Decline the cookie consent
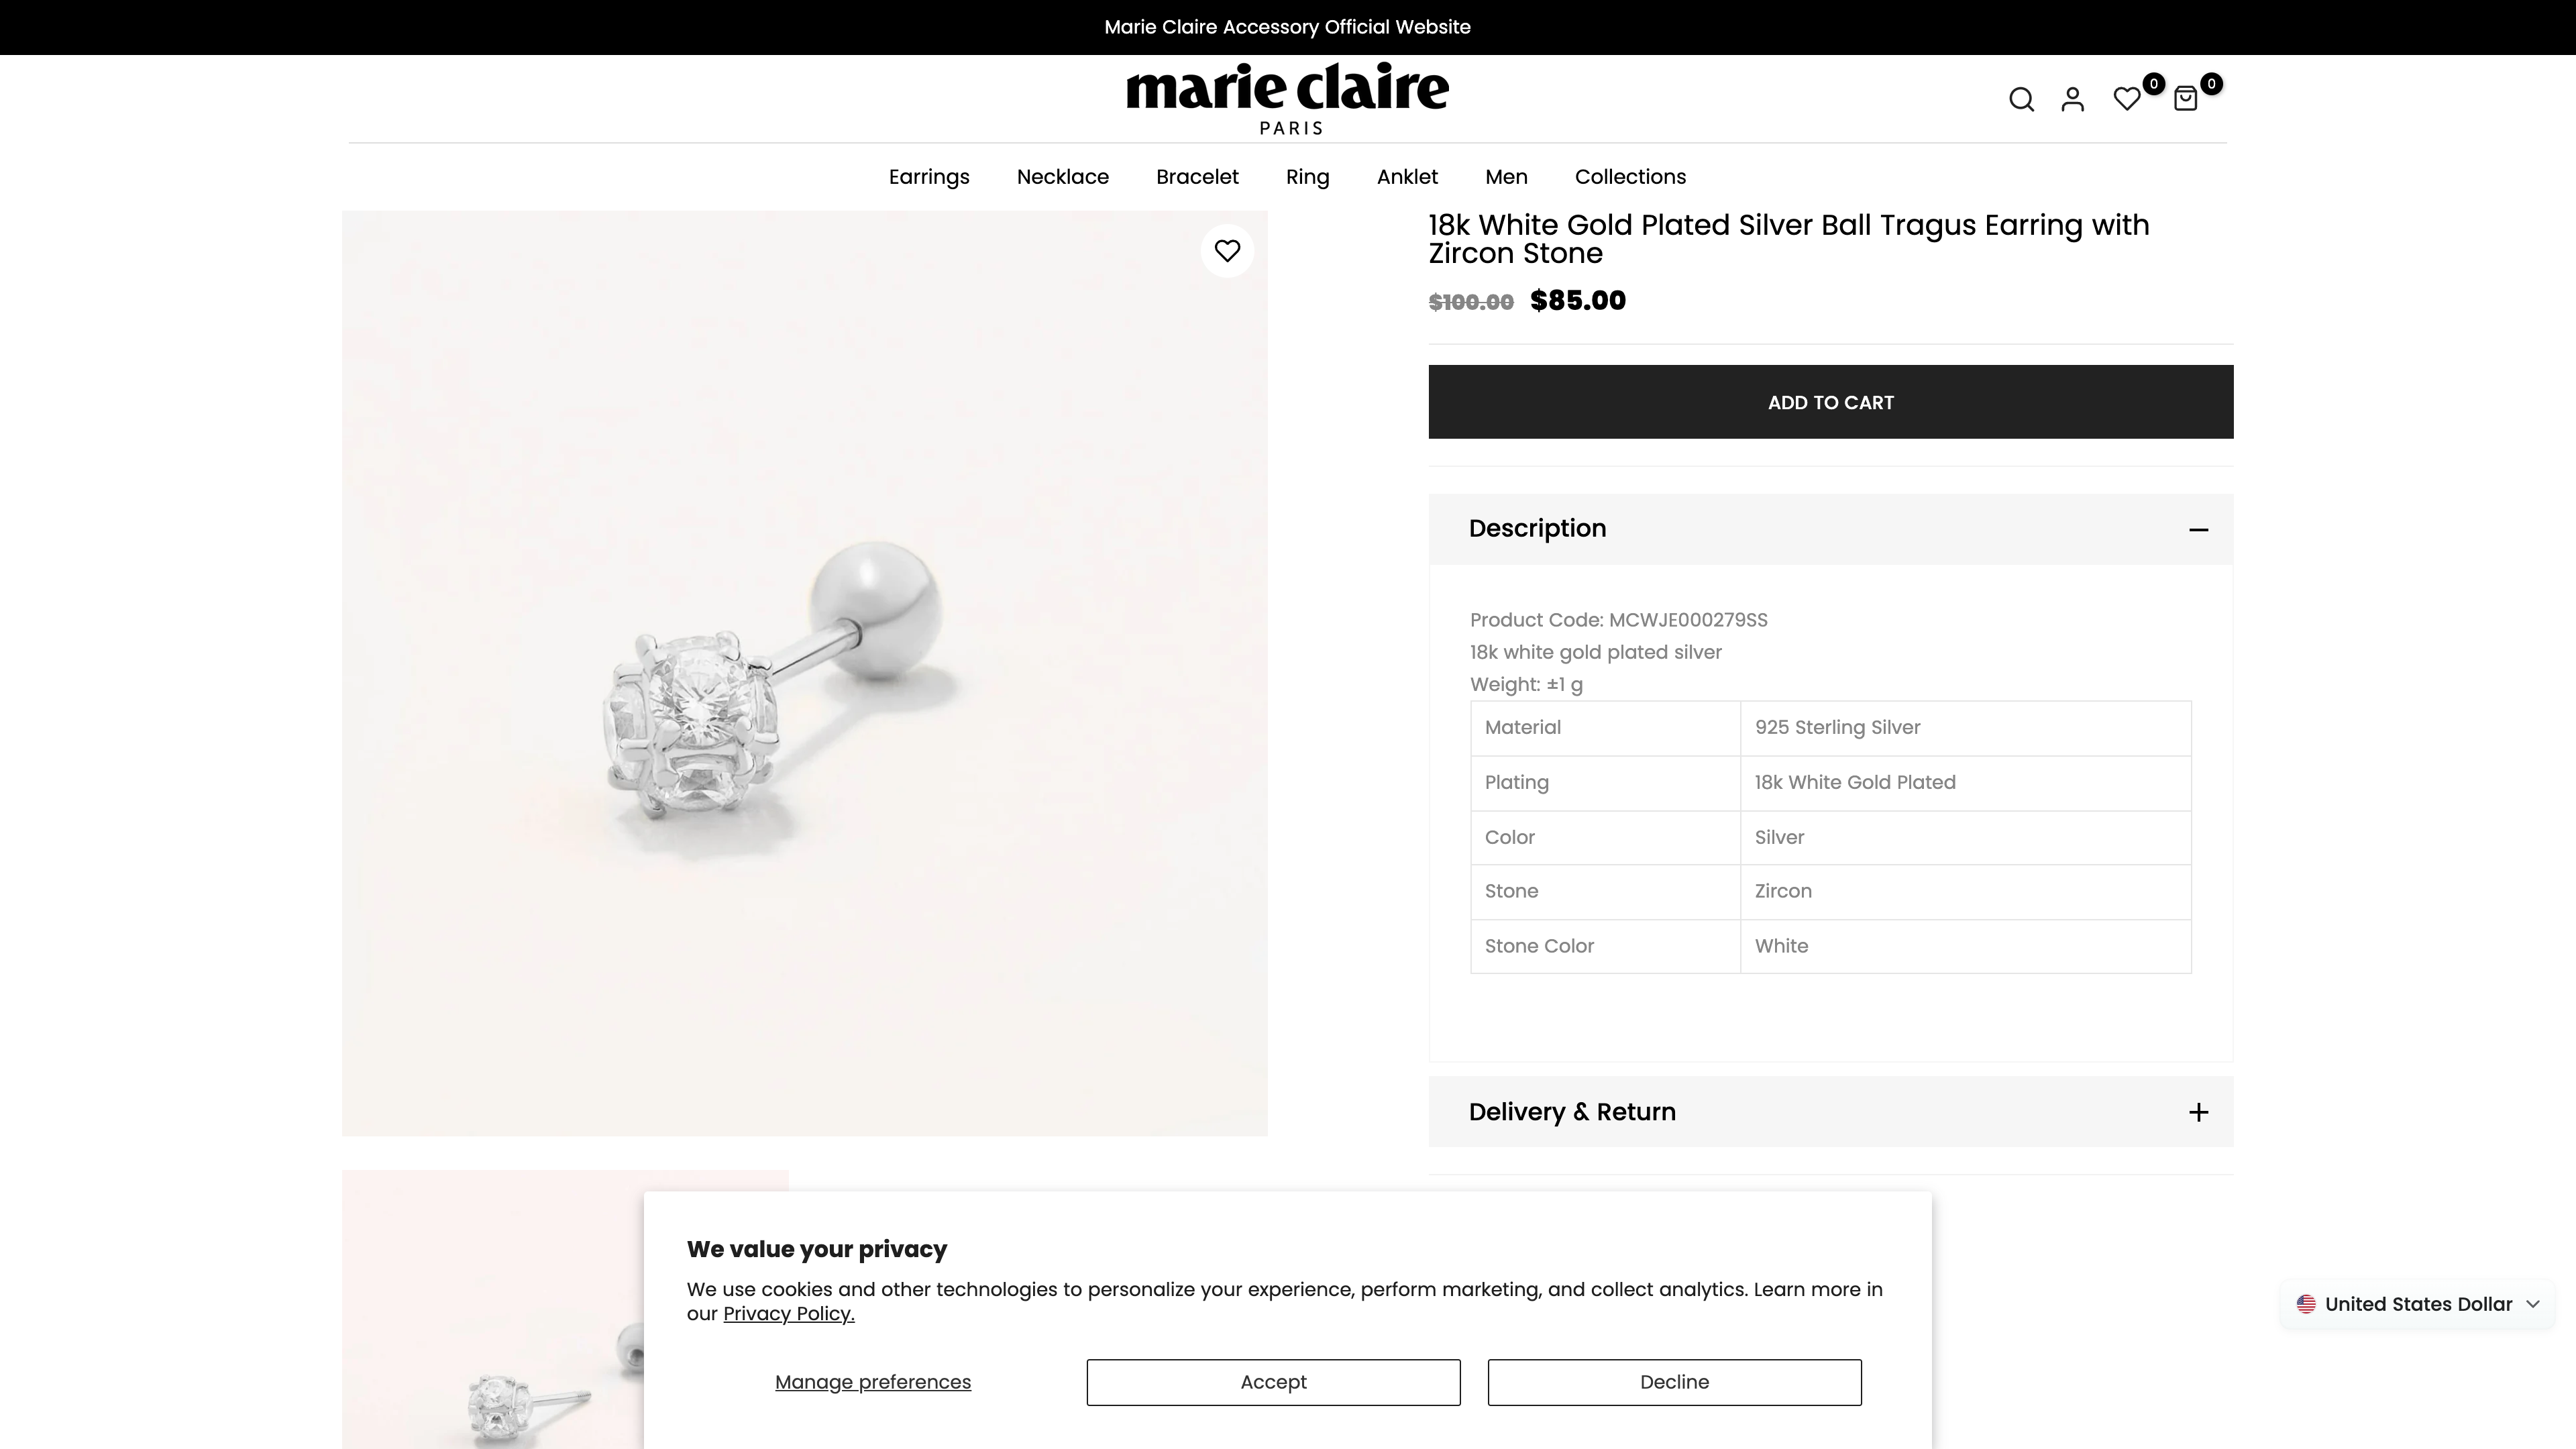The width and height of the screenshot is (2576, 1449). (1673, 1382)
